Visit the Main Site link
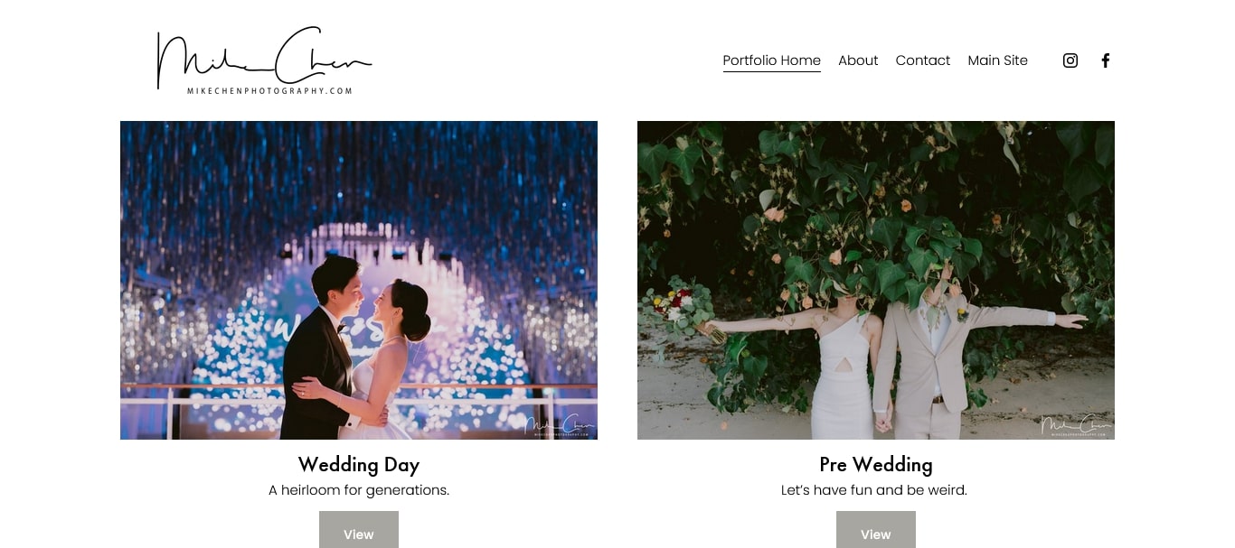This screenshot has height=548, width=1235. [x=998, y=60]
